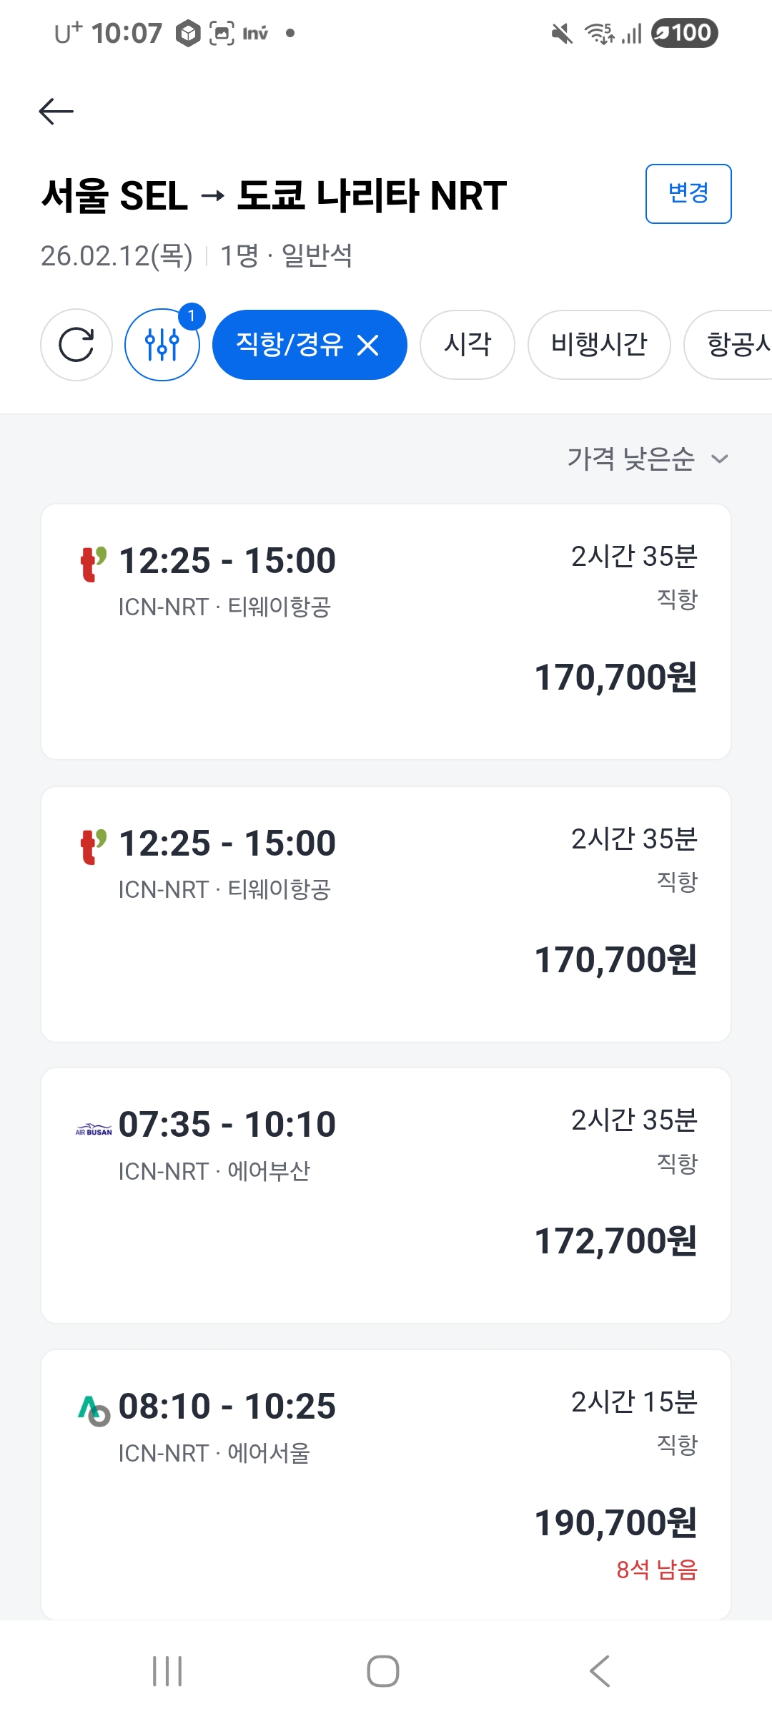The width and height of the screenshot is (772, 1717).
Task: Open Android recent apps button
Action: coord(167,1671)
